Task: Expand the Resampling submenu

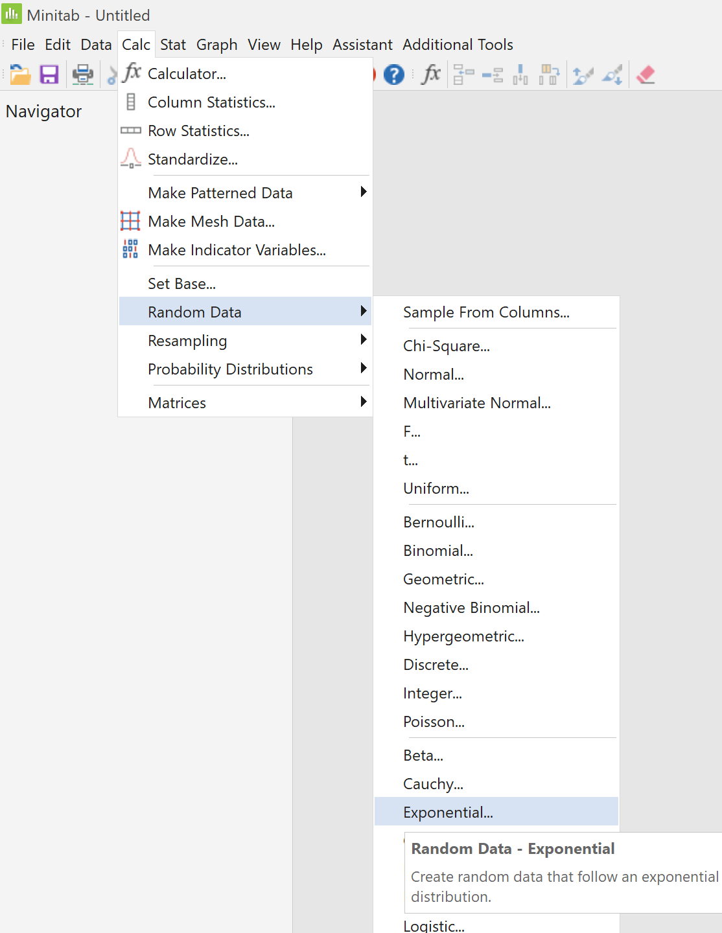Action: tap(245, 341)
